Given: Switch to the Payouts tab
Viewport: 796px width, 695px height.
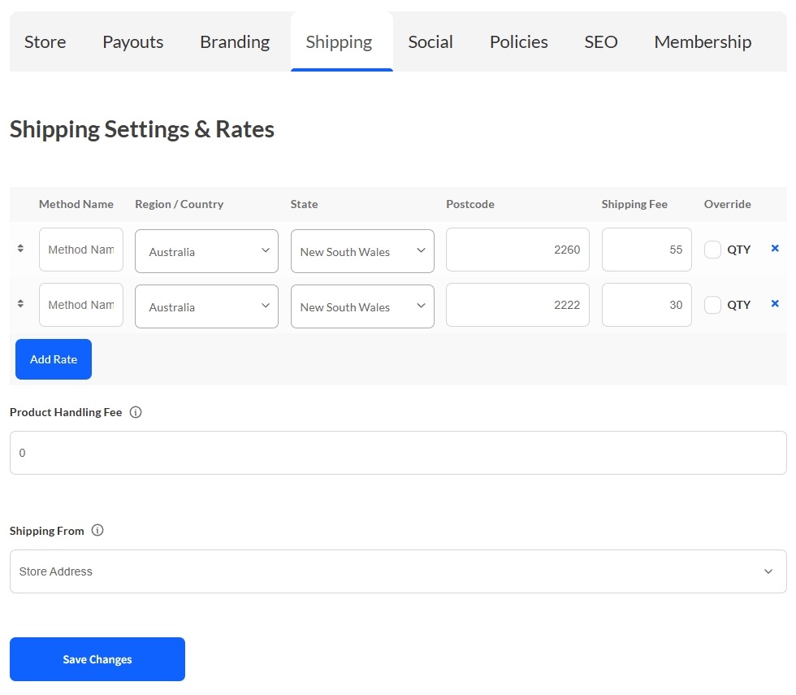Looking at the screenshot, I should pyautogui.click(x=132, y=42).
